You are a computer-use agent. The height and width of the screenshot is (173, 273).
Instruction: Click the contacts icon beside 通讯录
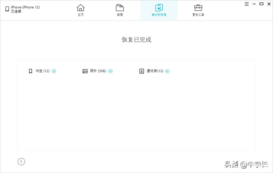pos(142,71)
